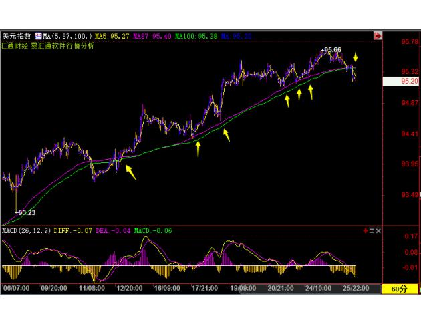Image resolution: width=421 pixels, height=326 pixels.
Task: Click the 美元指数 chart title
Action: pyautogui.click(x=16, y=35)
